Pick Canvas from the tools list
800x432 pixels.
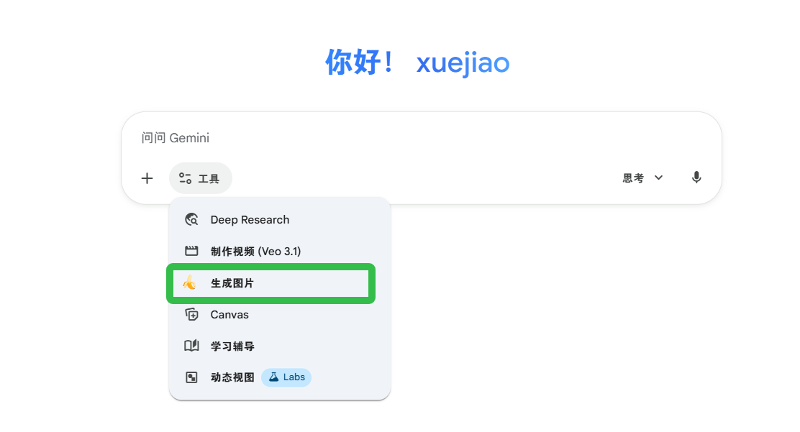[229, 315]
